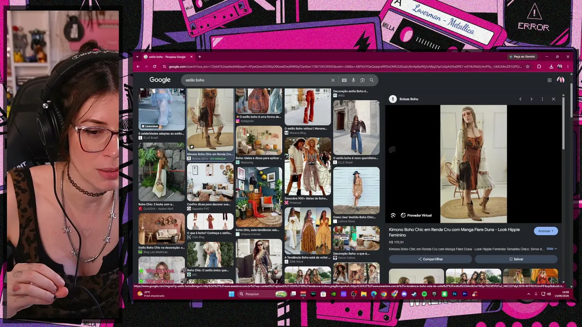Viewport: 582px width, 327px height.
Task: Open Epic Games from the taskbar
Action: (434, 294)
